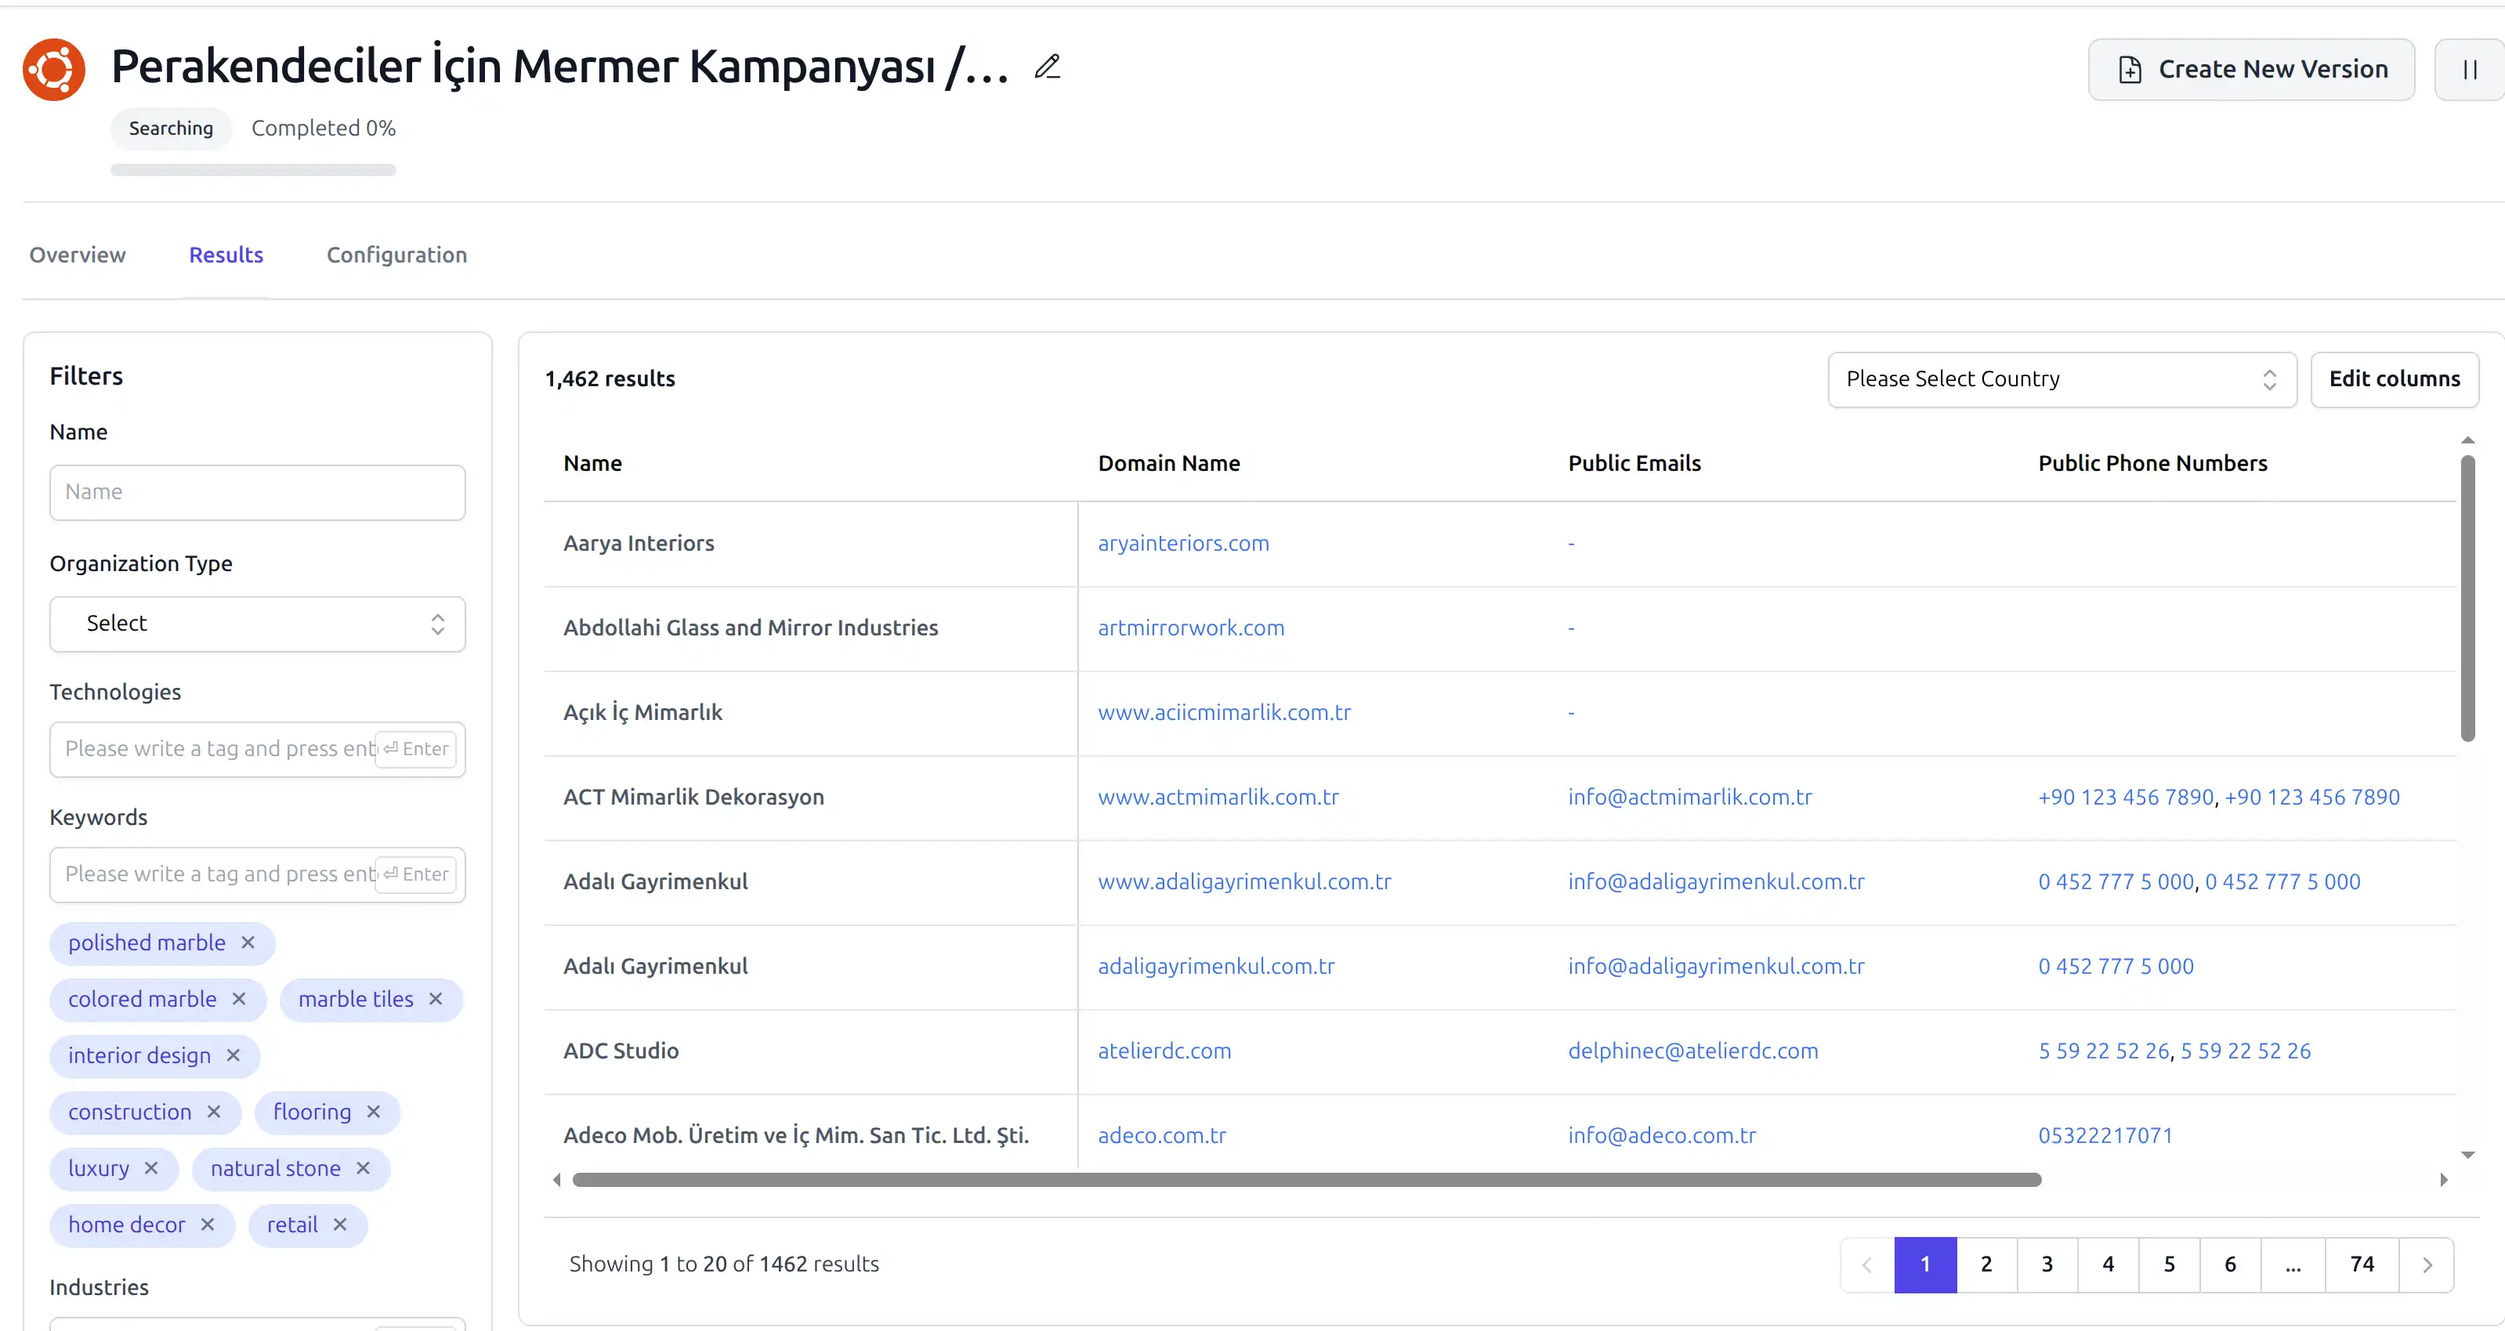Jump to results page 74
Image resolution: width=2505 pixels, height=1331 pixels.
click(2362, 1265)
